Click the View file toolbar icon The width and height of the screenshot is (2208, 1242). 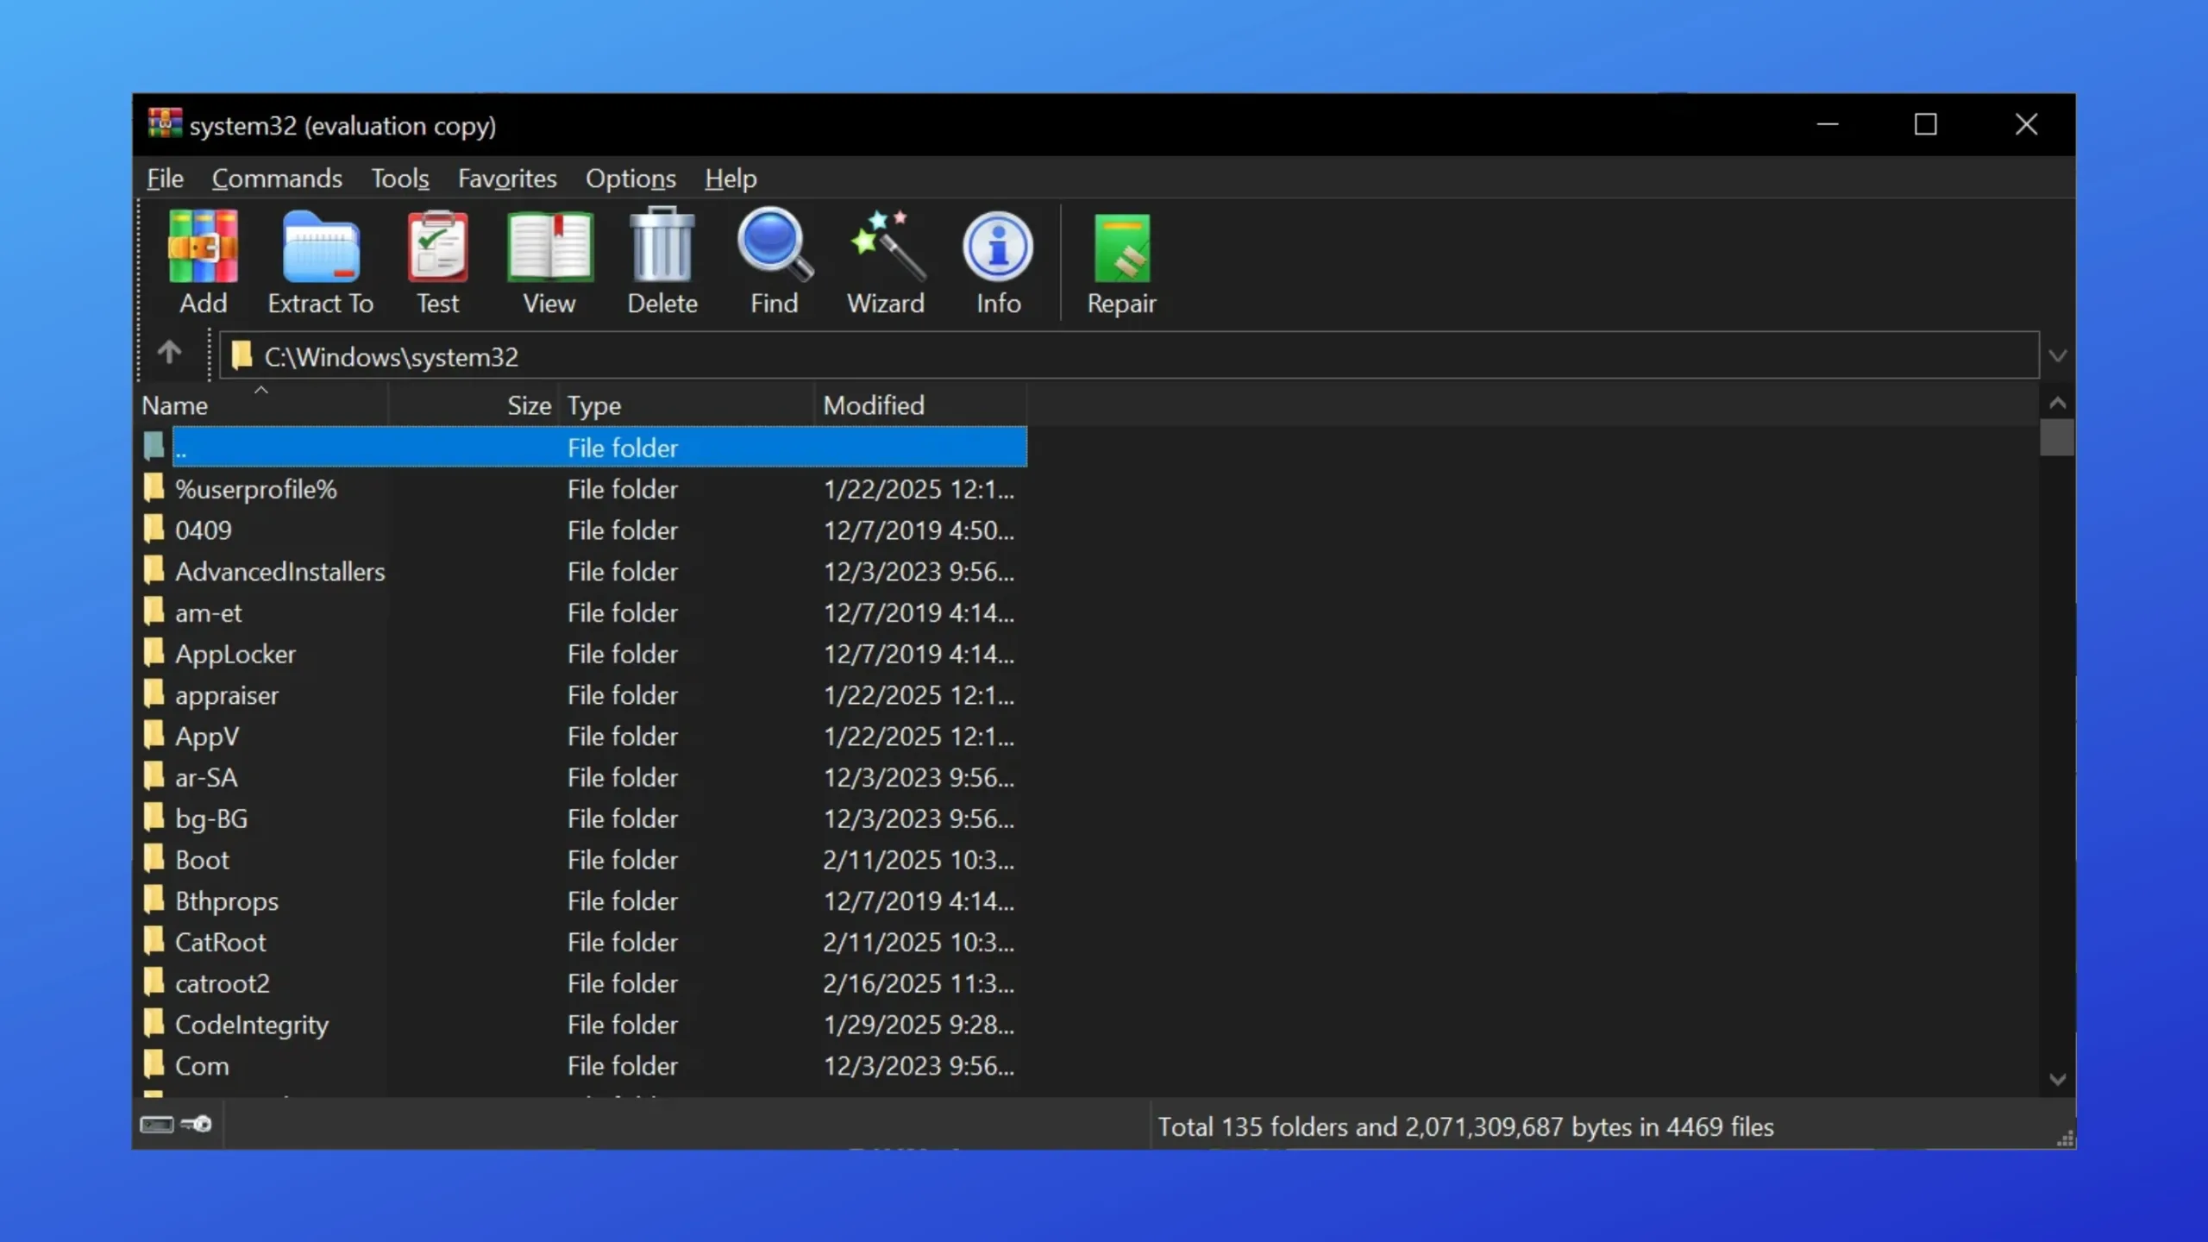coord(549,248)
